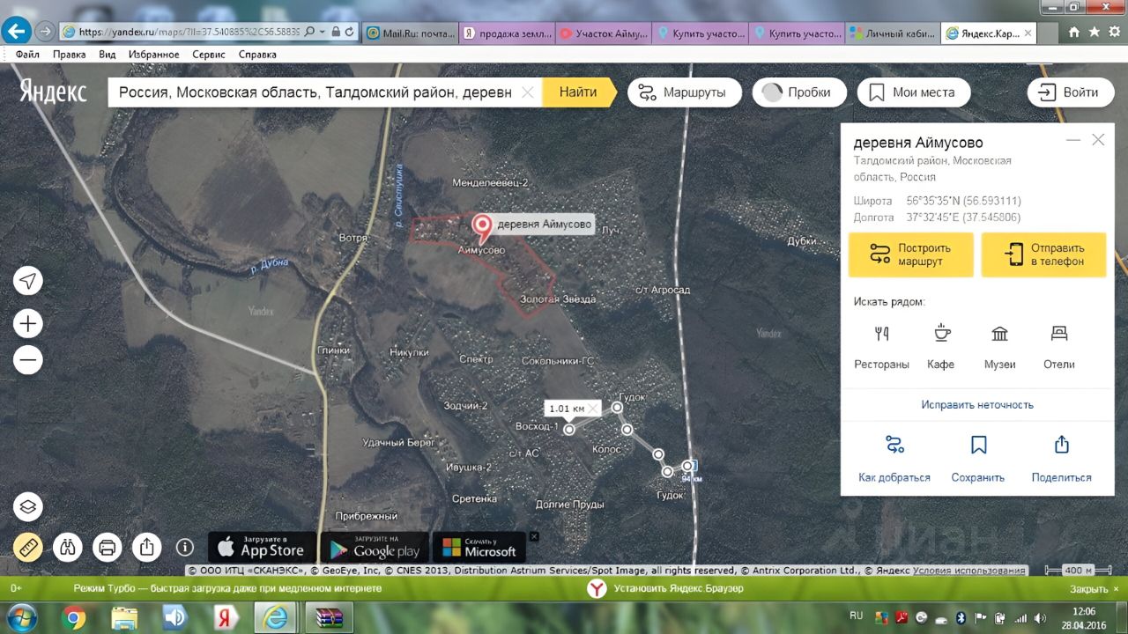Zoom in with the plus button
The image size is (1128, 634).
(x=28, y=324)
